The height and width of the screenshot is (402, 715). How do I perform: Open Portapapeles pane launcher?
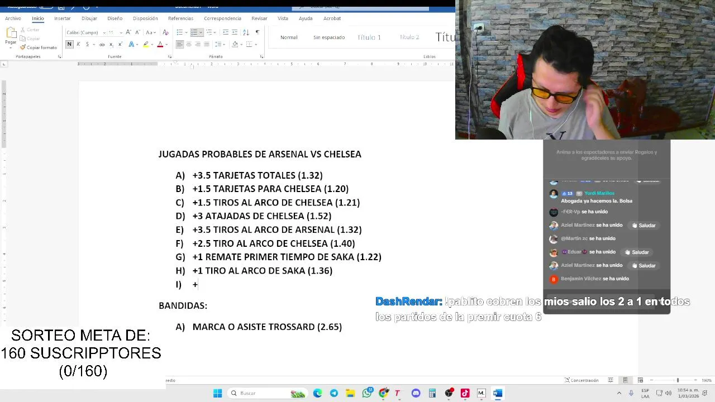(59, 56)
